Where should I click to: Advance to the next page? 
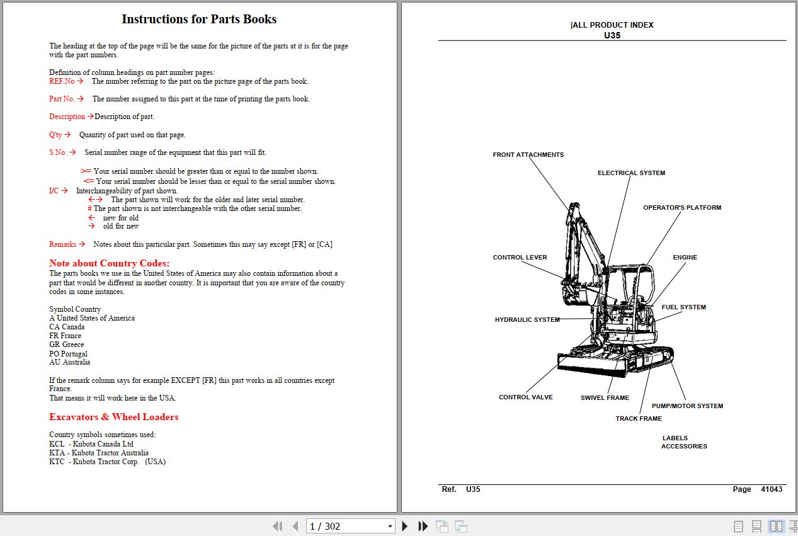pos(404,526)
